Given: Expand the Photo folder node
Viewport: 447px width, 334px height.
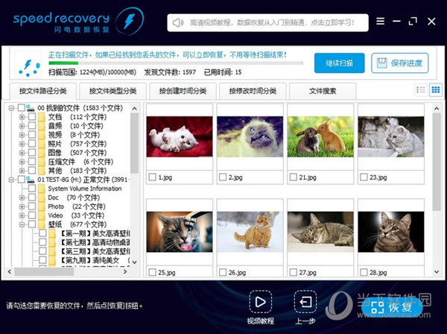Looking at the screenshot, I should (22, 206).
